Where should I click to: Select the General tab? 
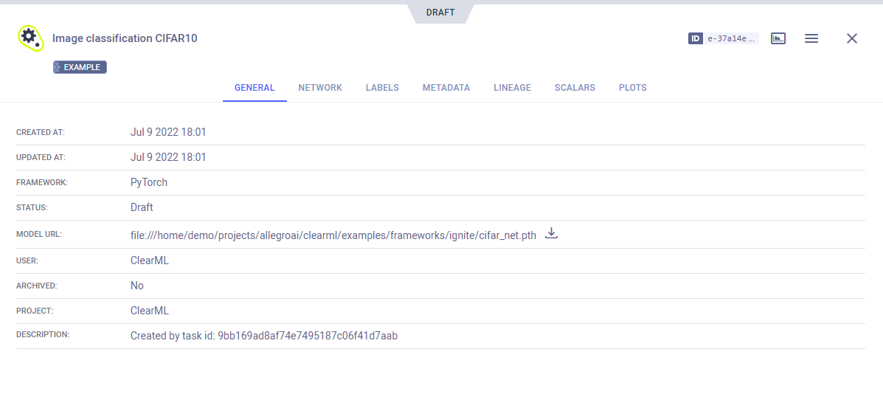[254, 88]
